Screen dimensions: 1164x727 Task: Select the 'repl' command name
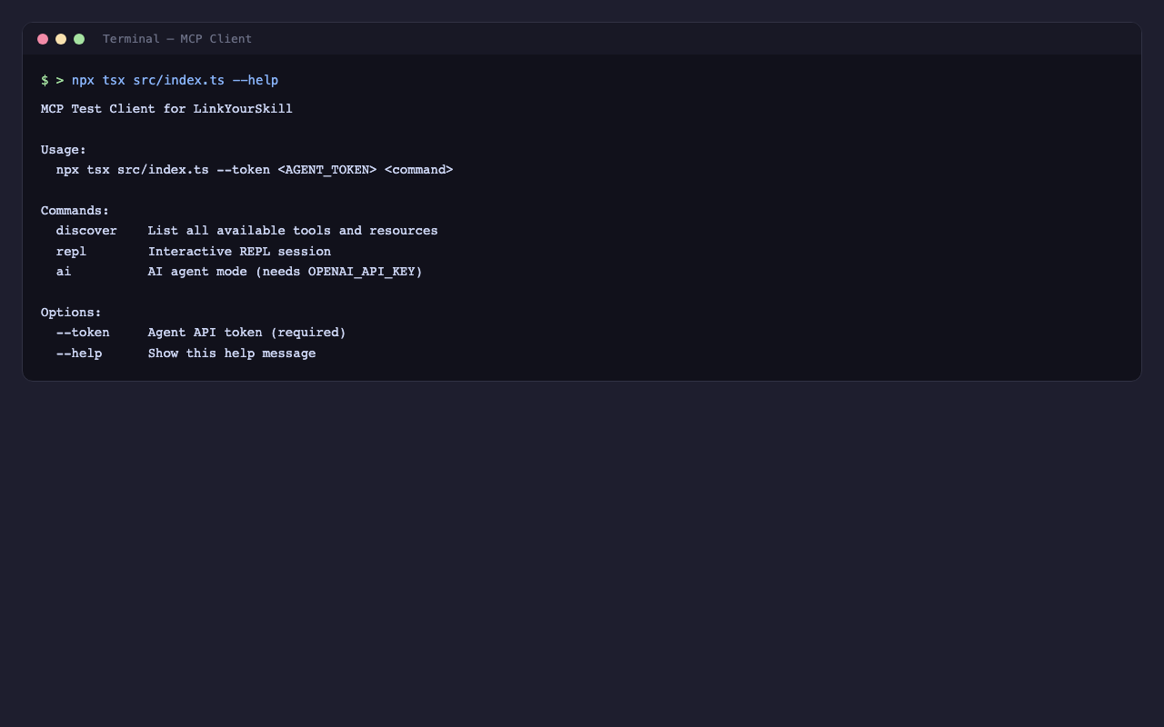click(x=71, y=252)
